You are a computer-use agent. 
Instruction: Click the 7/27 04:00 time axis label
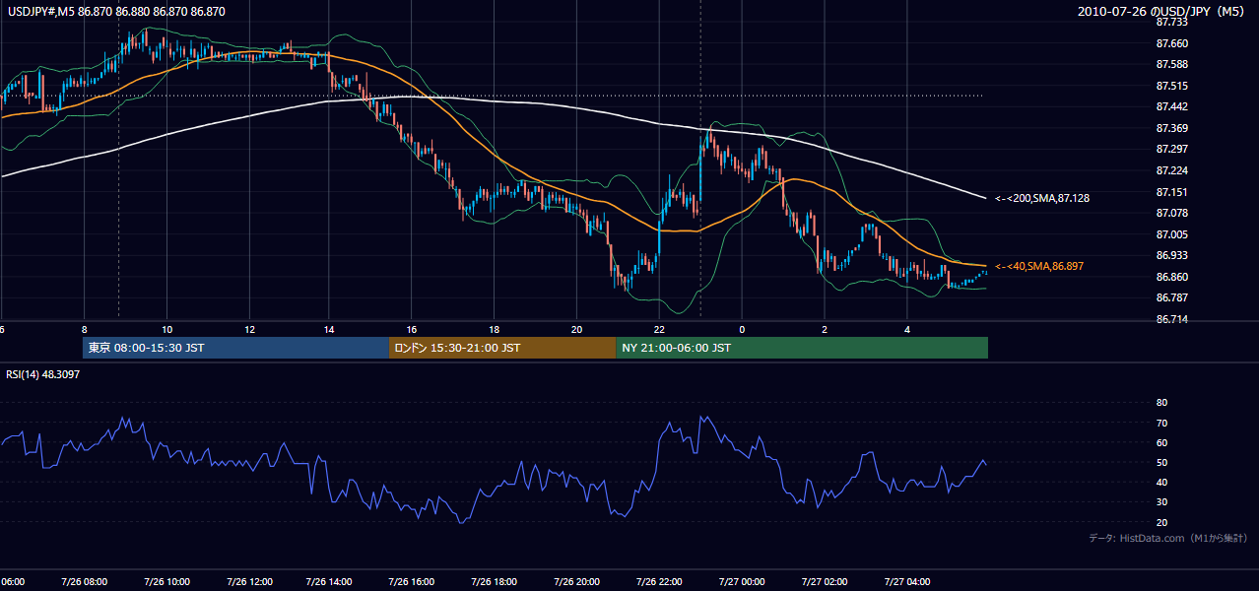coord(906,581)
